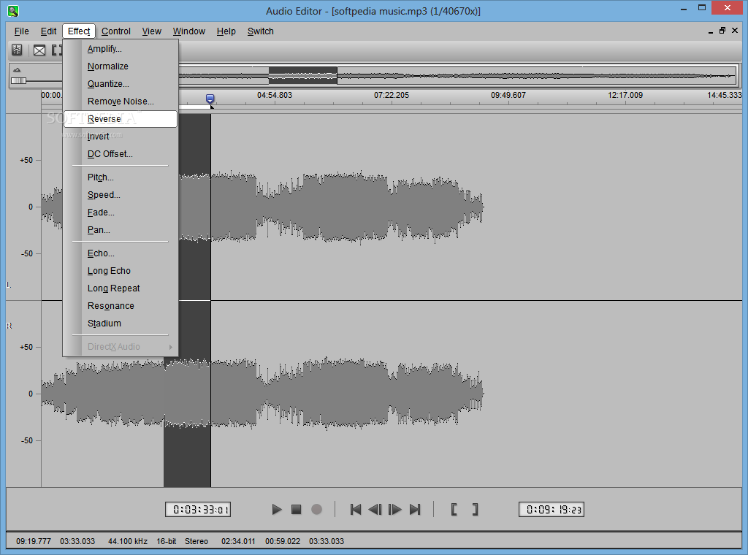
Task: Click the brackets selection toolbar icon
Action: (57, 50)
